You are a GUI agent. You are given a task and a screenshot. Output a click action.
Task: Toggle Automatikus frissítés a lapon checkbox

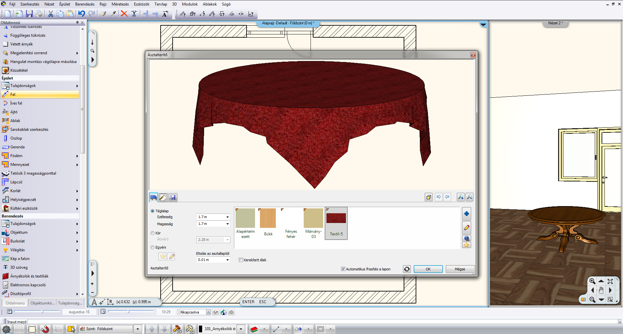tap(343, 269)
